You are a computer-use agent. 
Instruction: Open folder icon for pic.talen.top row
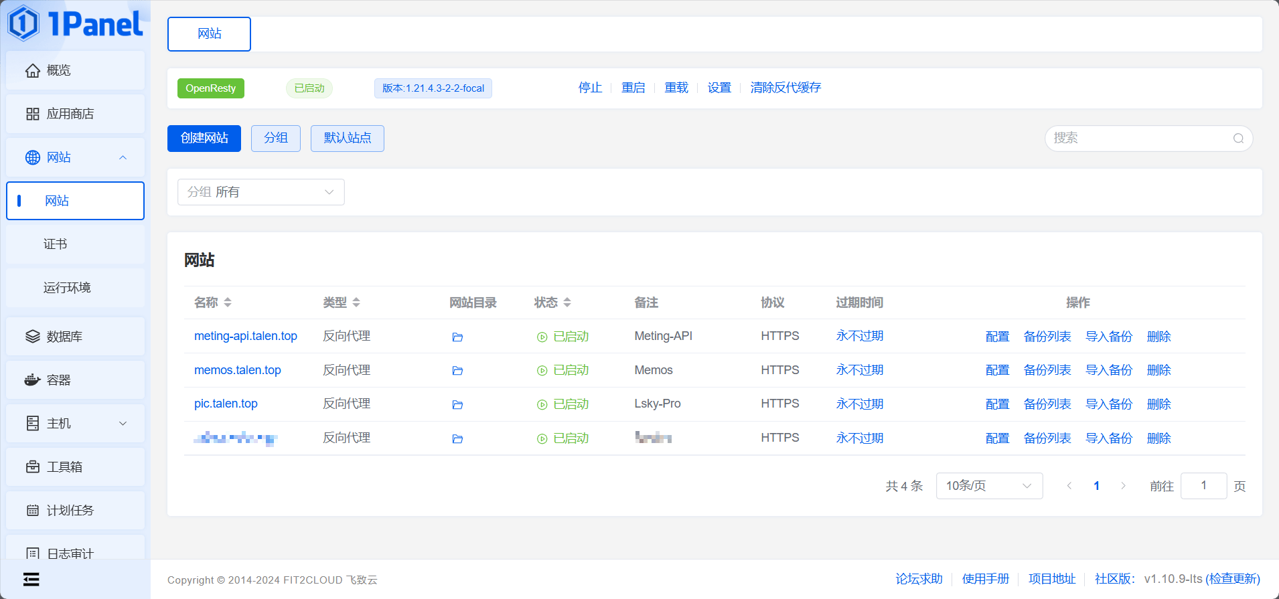point(457,404)
